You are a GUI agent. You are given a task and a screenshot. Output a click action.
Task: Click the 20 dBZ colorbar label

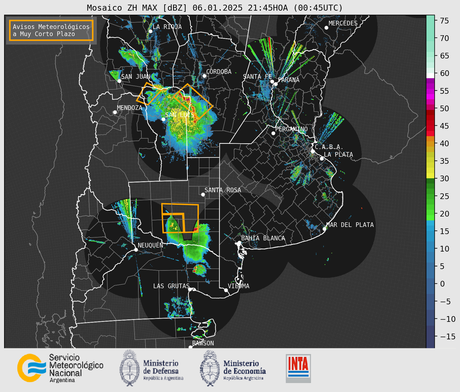(444, 214)
